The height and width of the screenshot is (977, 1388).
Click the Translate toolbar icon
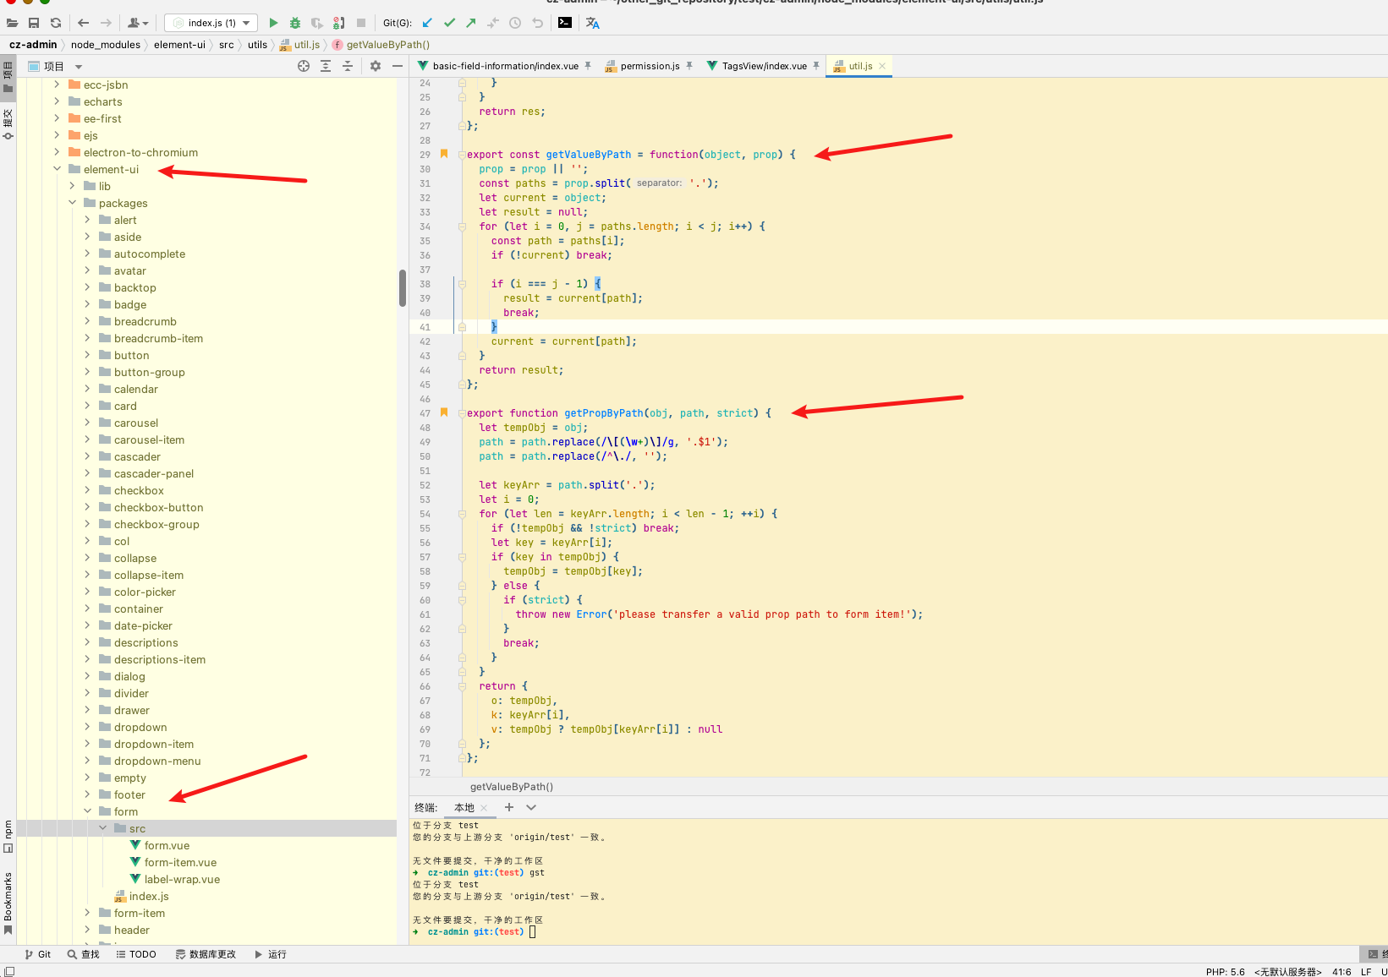tap(592, 23)
